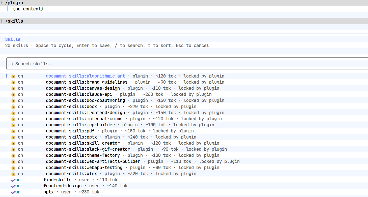Screen dimensions: 368x197
Task: Click the "~270 tok" value on docx row
Action: point(138,107)
